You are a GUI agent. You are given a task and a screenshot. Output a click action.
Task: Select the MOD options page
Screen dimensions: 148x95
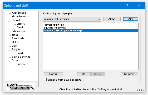click(x=15, y=42)
